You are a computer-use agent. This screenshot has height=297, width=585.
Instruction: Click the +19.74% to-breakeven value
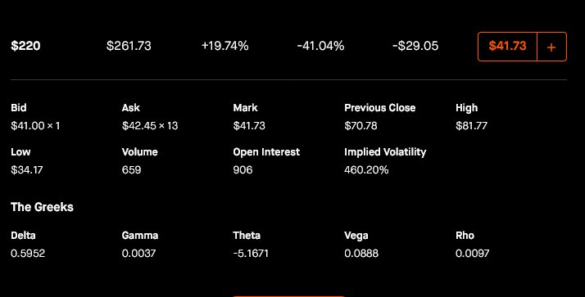(224, 46)
